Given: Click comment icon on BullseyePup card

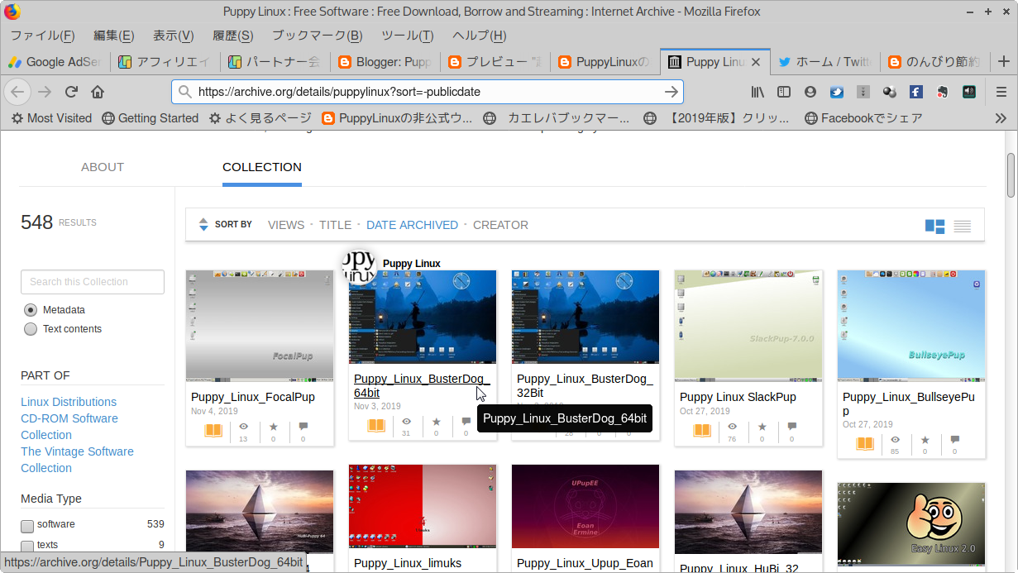Looking at the screenshot, I should pos(954,440).
